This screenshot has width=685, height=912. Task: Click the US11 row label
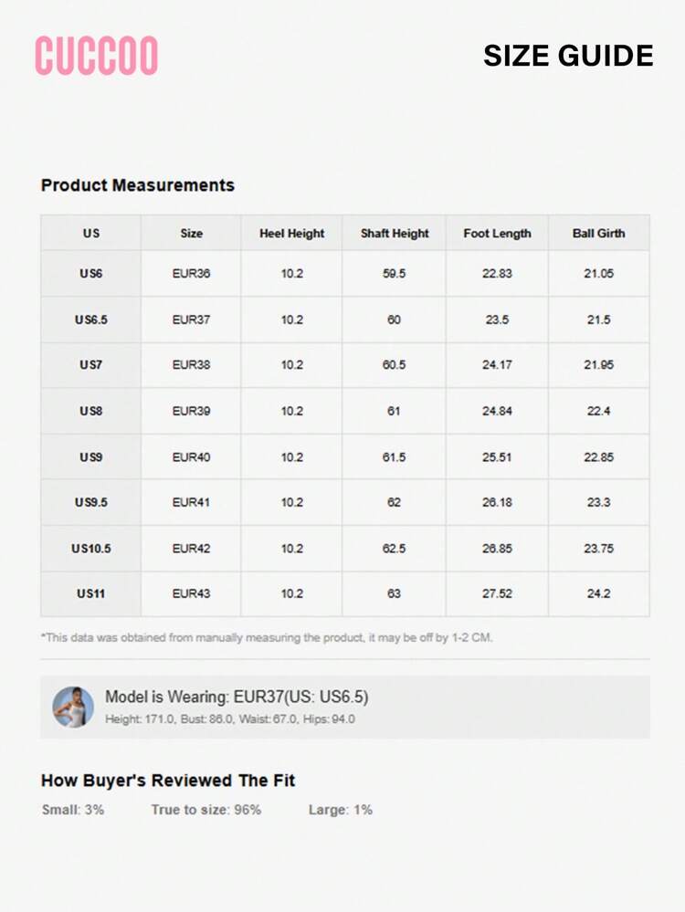click(x=90, y=593)
